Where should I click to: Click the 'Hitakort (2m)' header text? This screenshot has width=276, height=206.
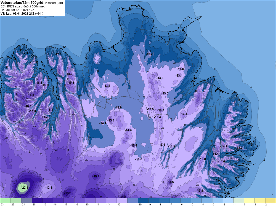(x=54, y=3)
